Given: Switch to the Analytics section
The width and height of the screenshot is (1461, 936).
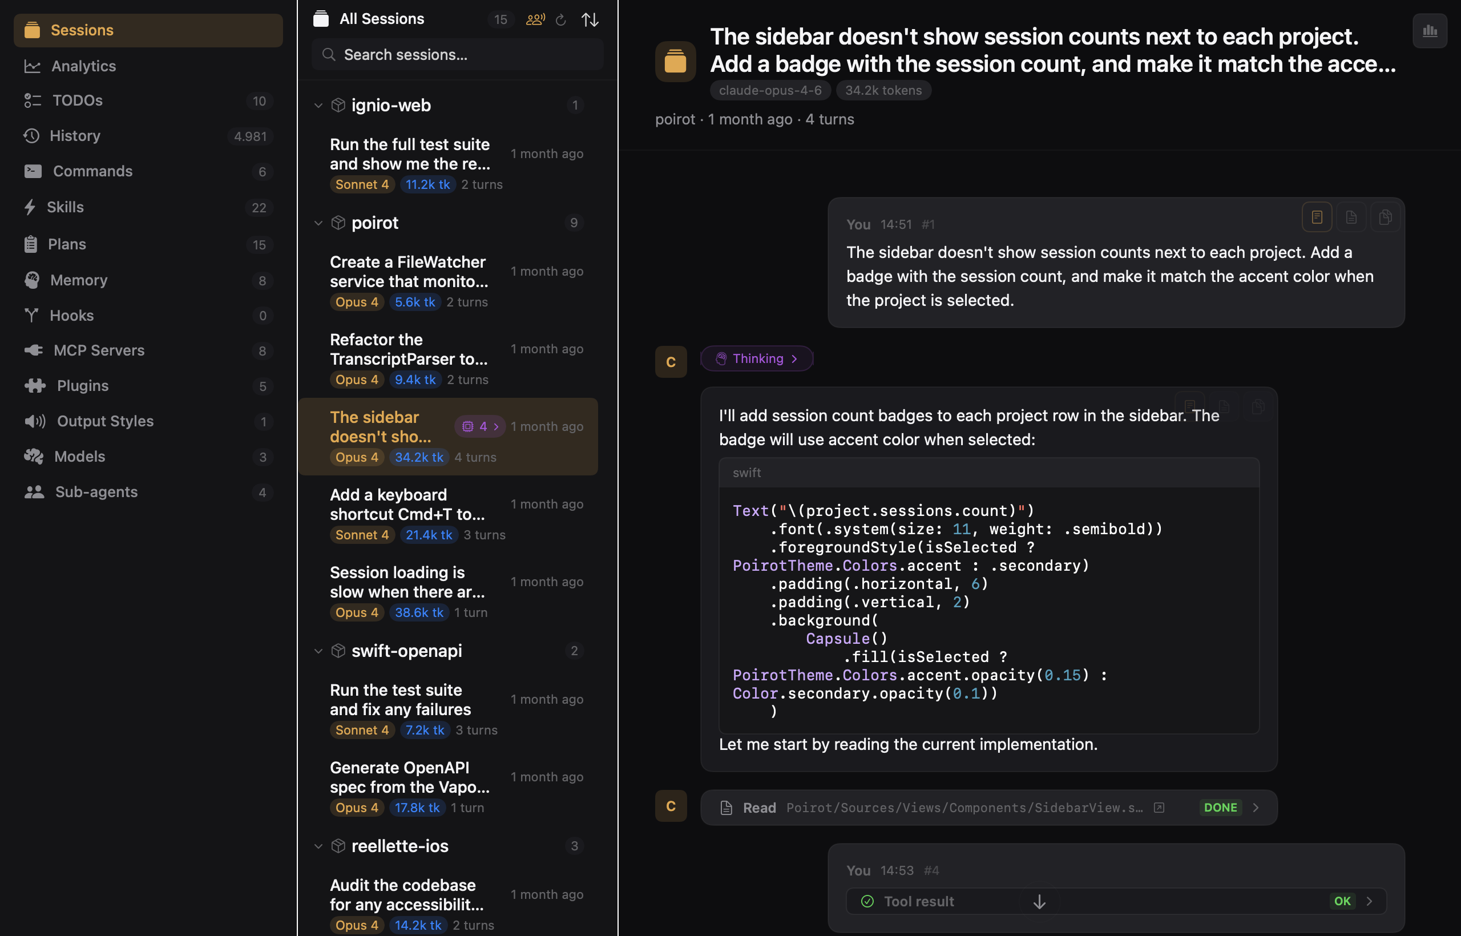Looking at the screenshot, I should click(83, 66).
